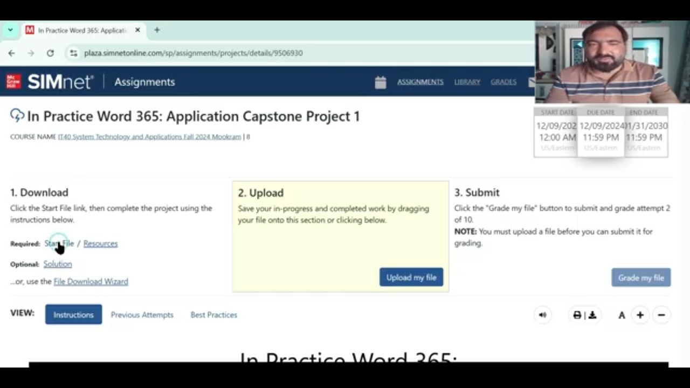The height and width of the screenshot is (388, 690).
Task: Go forward with browser forward arrow
Action: click(31, 53)
